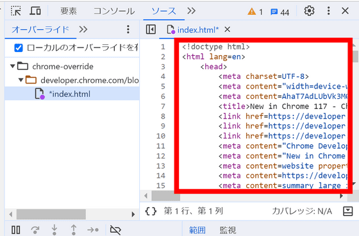Activate the inspect element picker icon
Image resolution: width=359 pixels, height=236 pixels.
click(x=16, y=11)
